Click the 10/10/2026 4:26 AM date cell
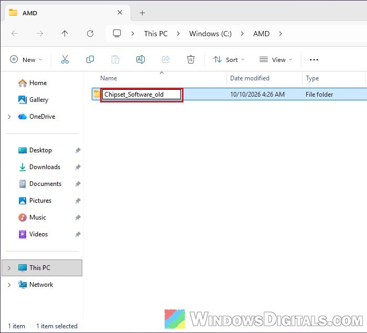Viewport: 367px width, 333px height. (x=257, y=95)
